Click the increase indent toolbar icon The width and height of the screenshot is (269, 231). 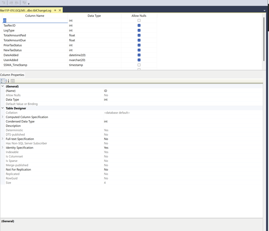17,2
